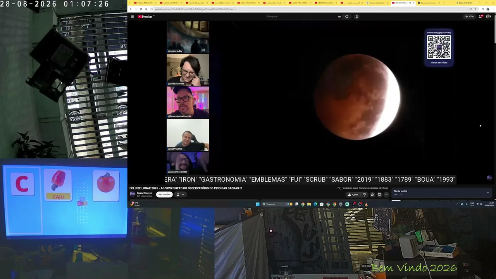Click the Seja membro join button
This screenshot has height=279, width=496.
click(164, 195)
